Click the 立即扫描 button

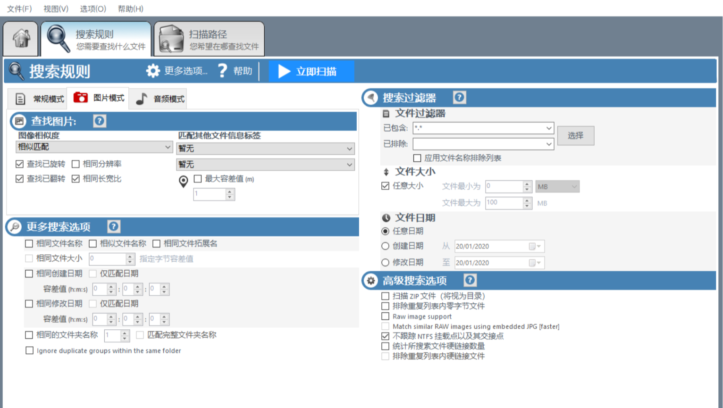pos(311,71)
